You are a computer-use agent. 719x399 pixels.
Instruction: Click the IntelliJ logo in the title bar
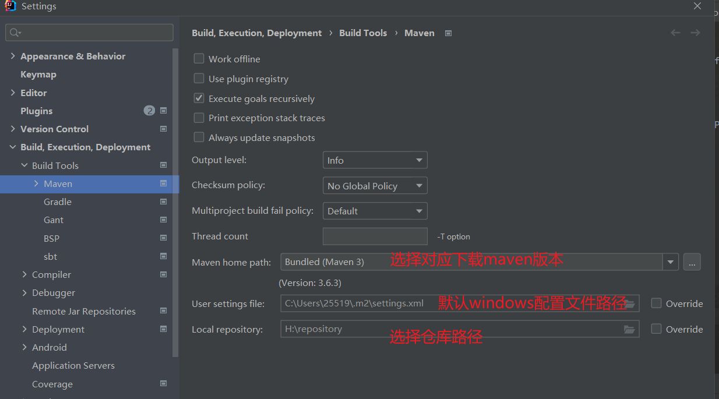(x=10, y=6)
